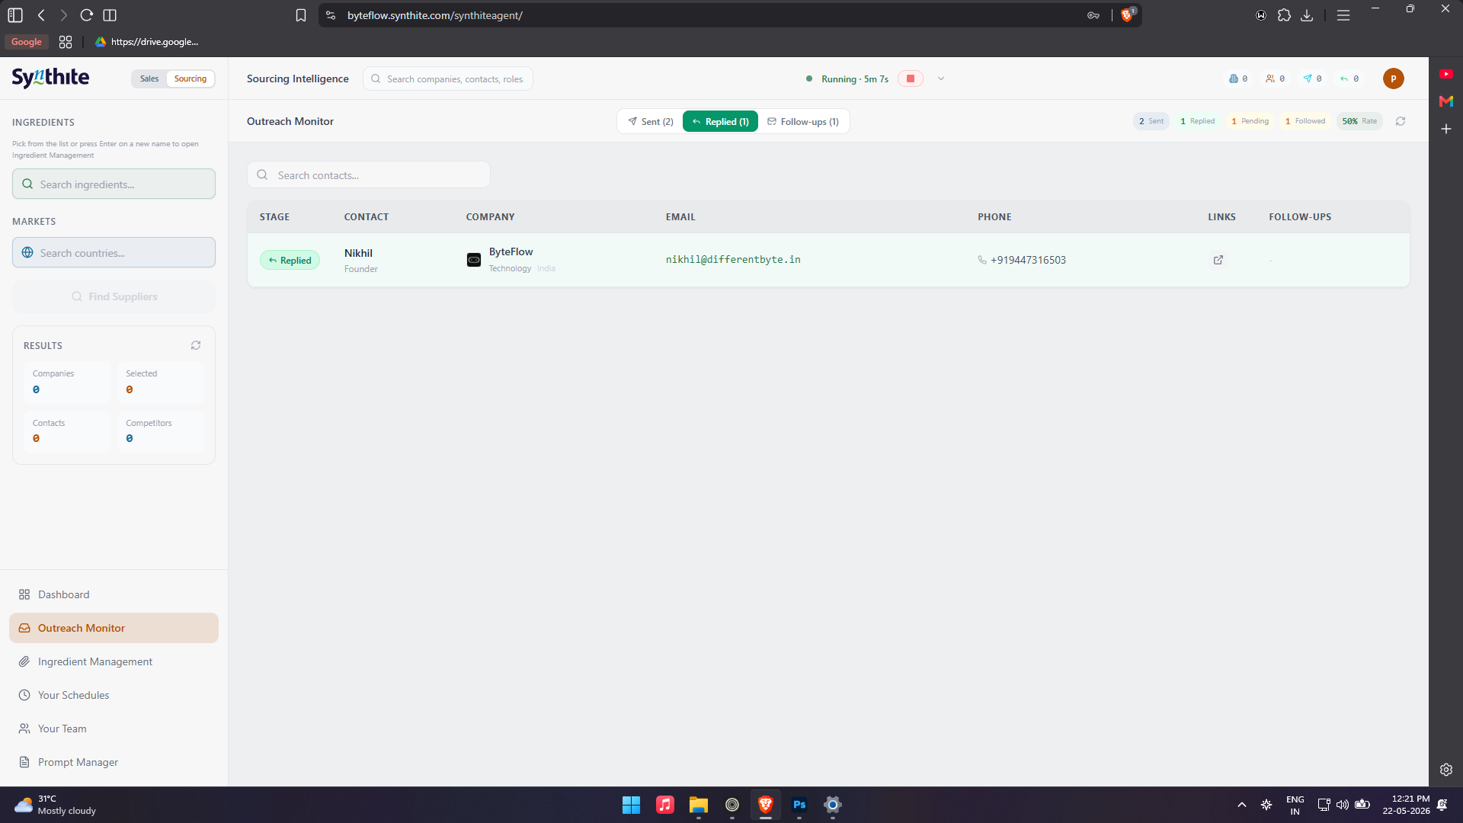Image resolution: width=1463 pixels, height=823 pixels.
Task: Refresh the outreach monitor stats
Action: [1401, 121]
